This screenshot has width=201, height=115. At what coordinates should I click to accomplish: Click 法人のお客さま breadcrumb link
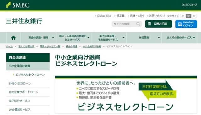[x=26, y=47]
